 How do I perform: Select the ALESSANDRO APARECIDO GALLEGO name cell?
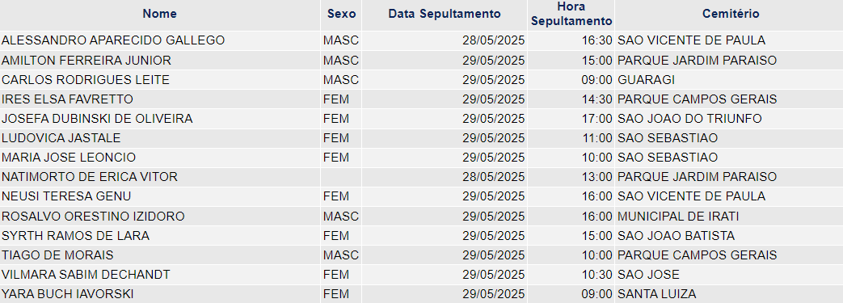(160, 40)
